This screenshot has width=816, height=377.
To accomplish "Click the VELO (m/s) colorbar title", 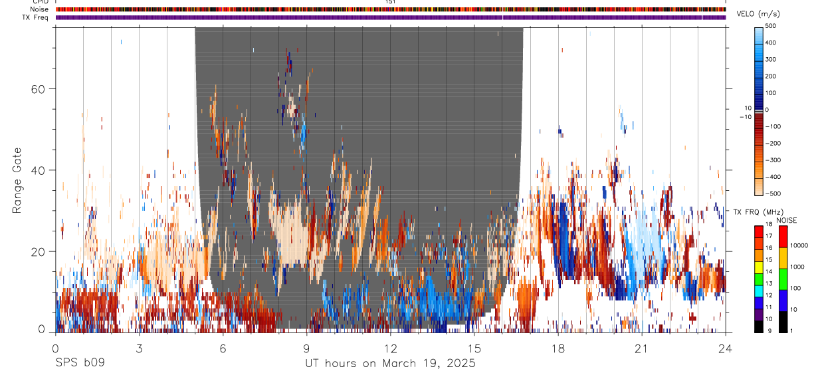I will point(759,13).
